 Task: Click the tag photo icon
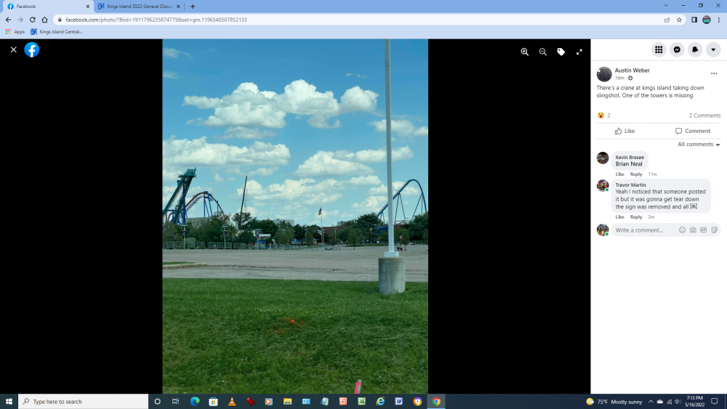(x=561, y=52)
